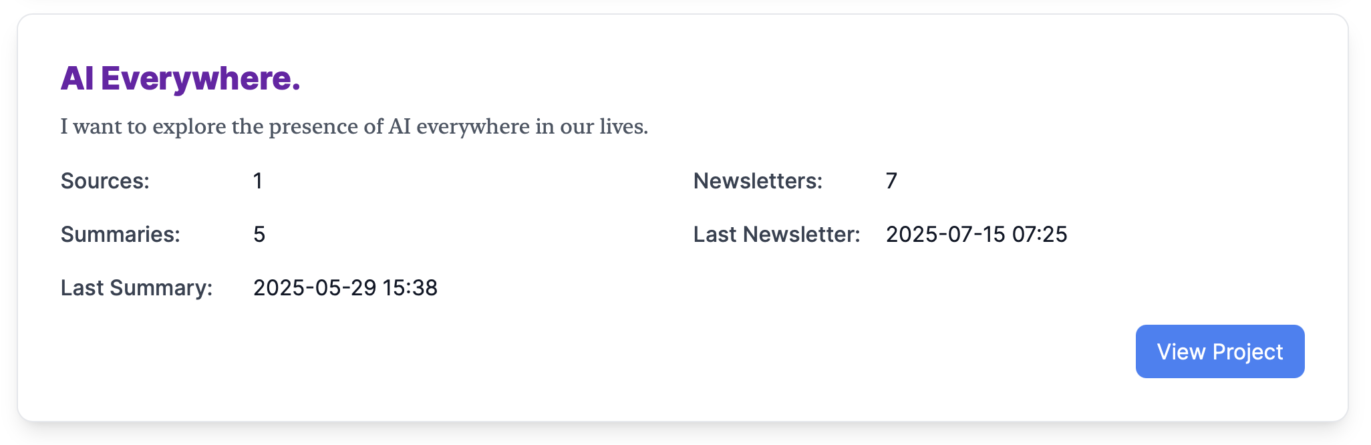The width and height of the screenshot is (1371, 445).
Task: Click the Sources count value "1"
Action: [258, 181]
